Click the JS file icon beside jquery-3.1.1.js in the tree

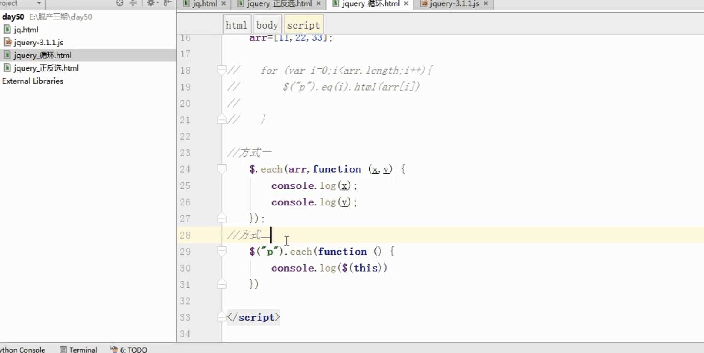pos(7,42)
